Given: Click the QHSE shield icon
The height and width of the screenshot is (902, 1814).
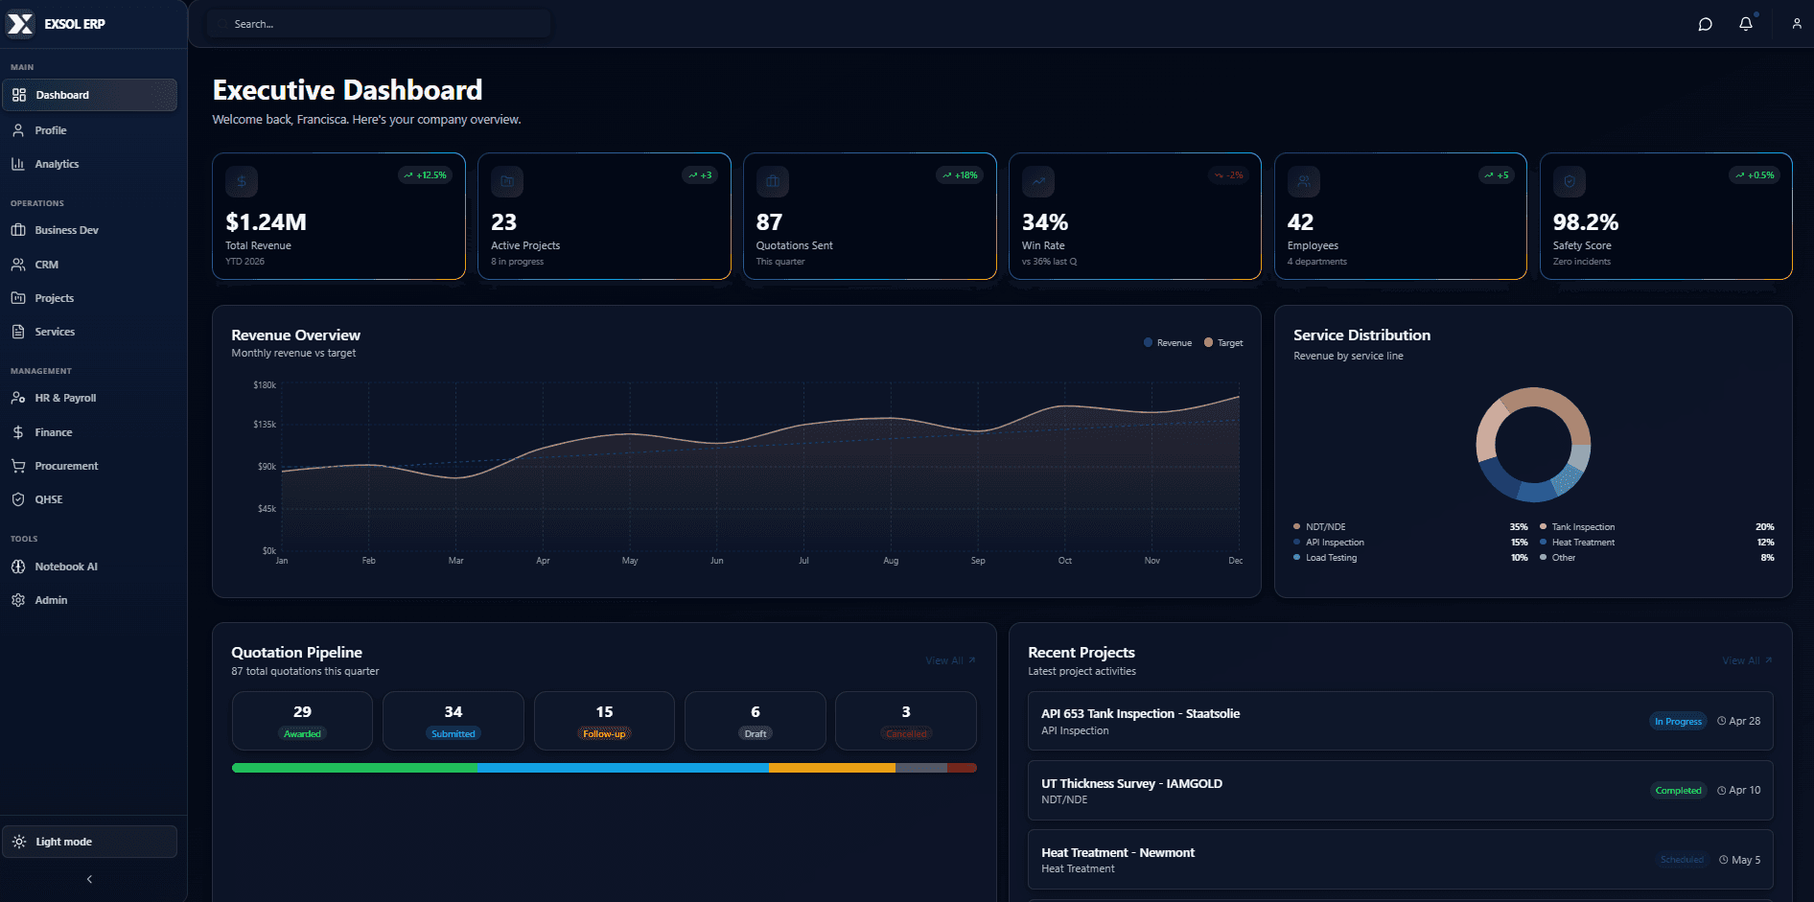Looking at the screenshot, I should click(18, 499).
